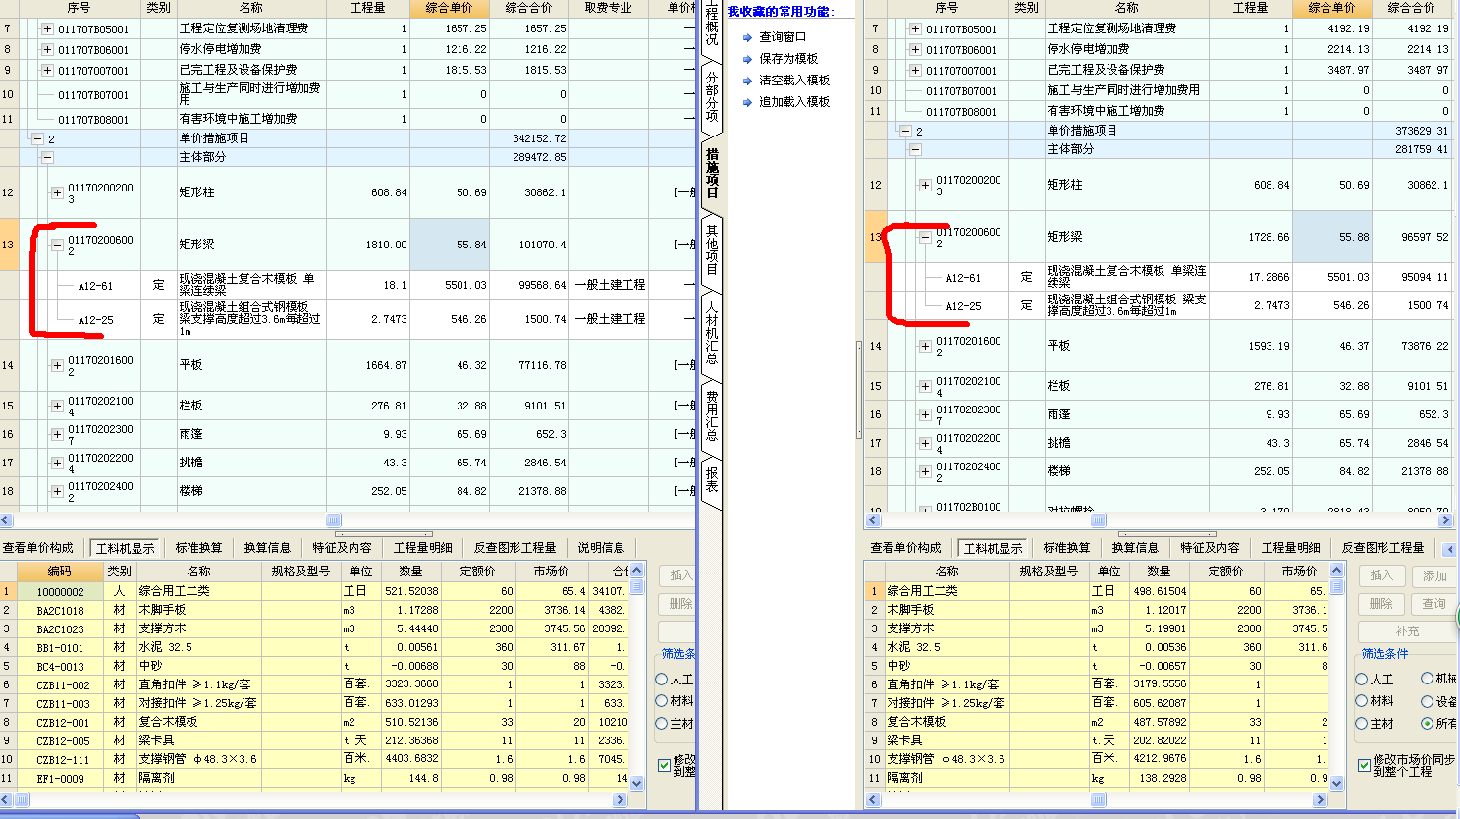The image size is (1460, 819).
Task: Expand 栏板 row 15 in right window
Action: [925, 386]
